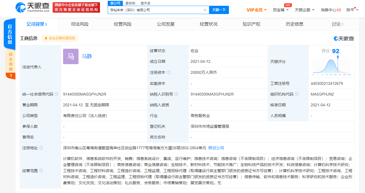Toggle 发生变更时通知我 notification
Image resolution: width=365 pixels, height=193 pixels.
pos(60,38)
